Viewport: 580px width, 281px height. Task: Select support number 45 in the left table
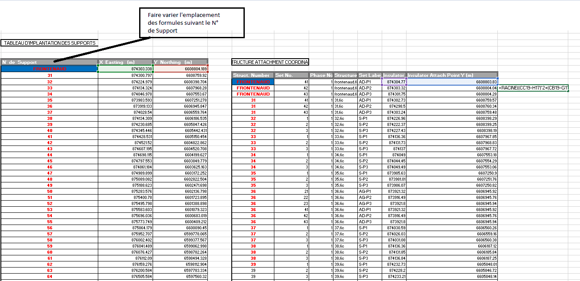[x=49, y=161]
